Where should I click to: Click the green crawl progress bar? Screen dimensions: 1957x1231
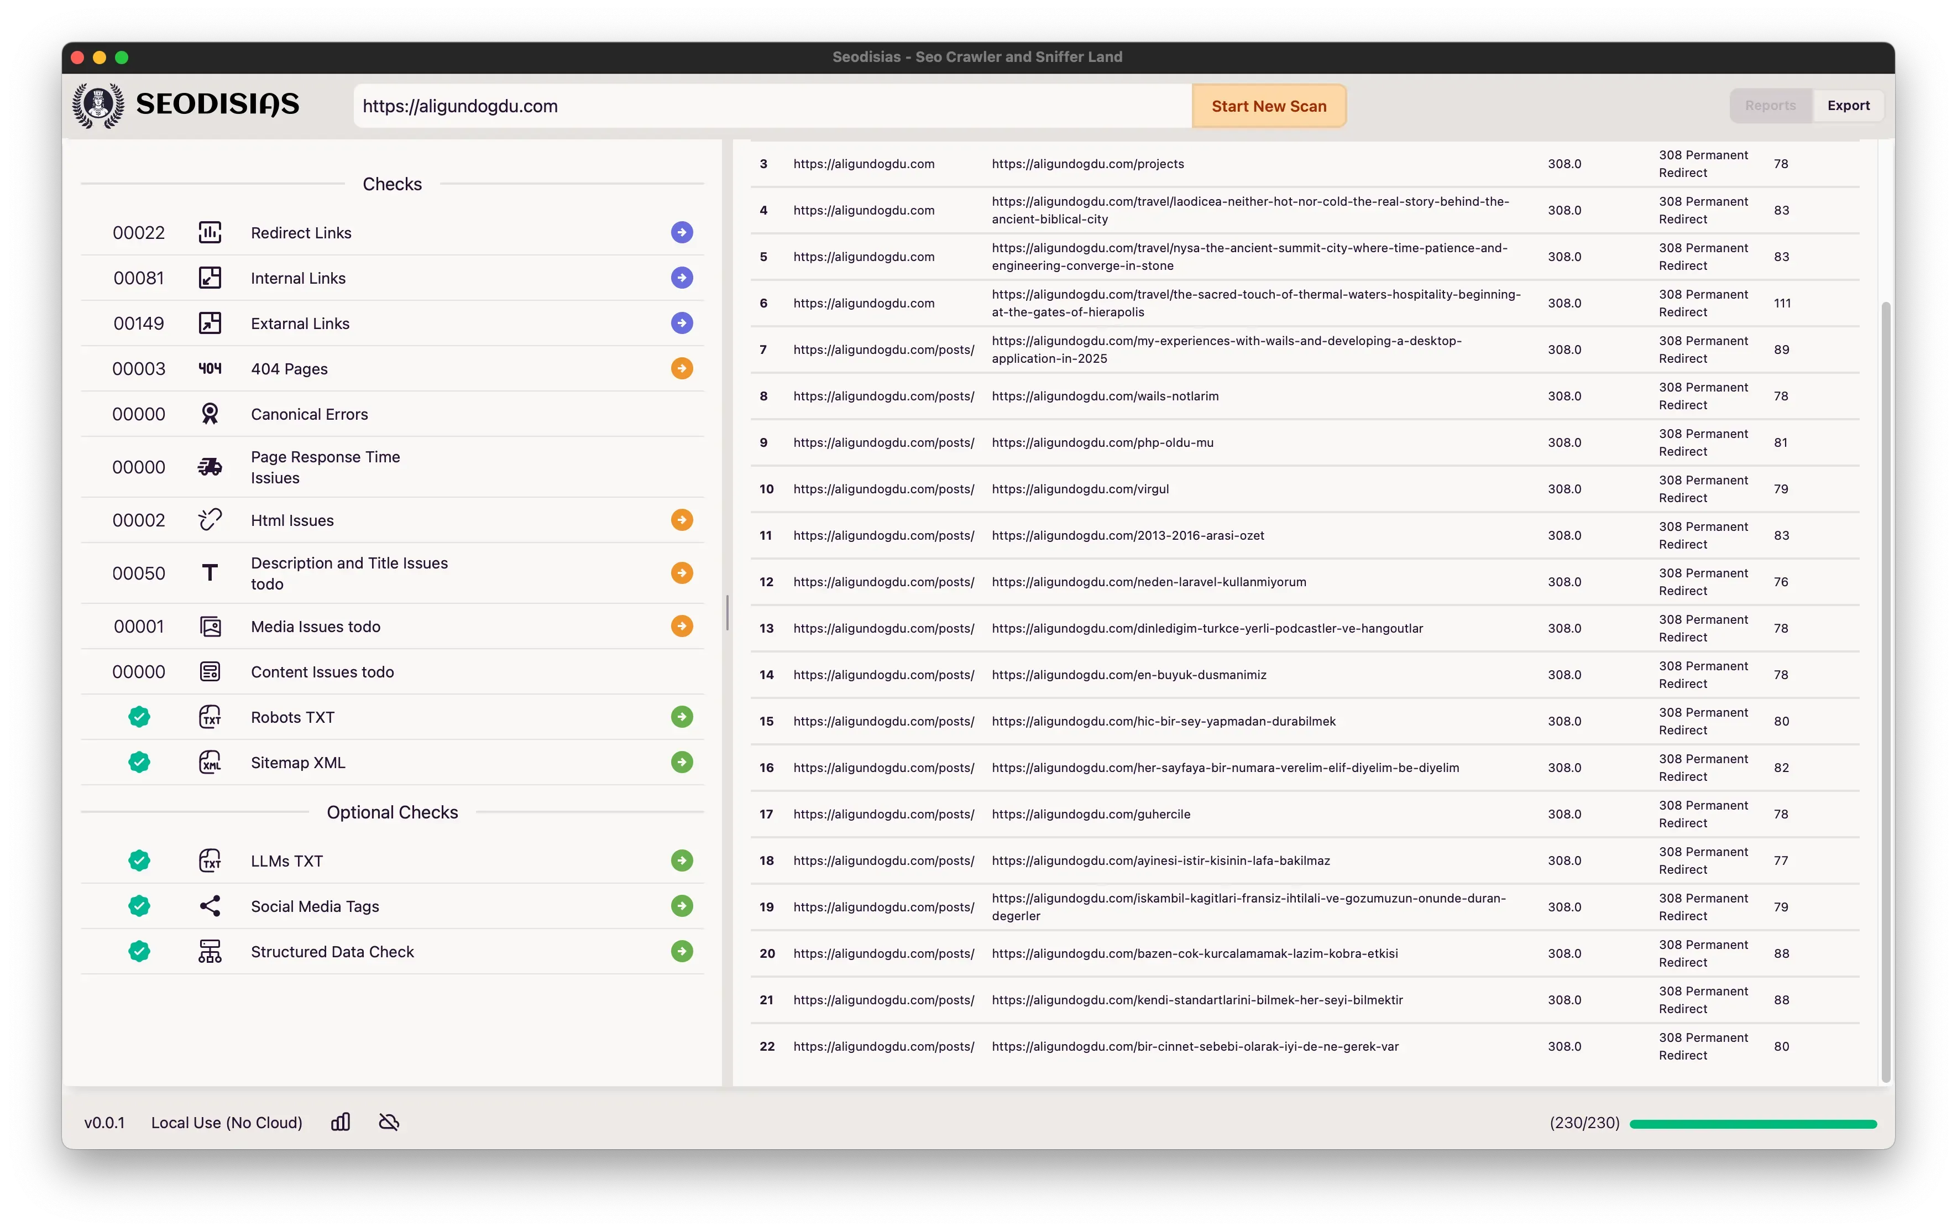point(1753,1123)
